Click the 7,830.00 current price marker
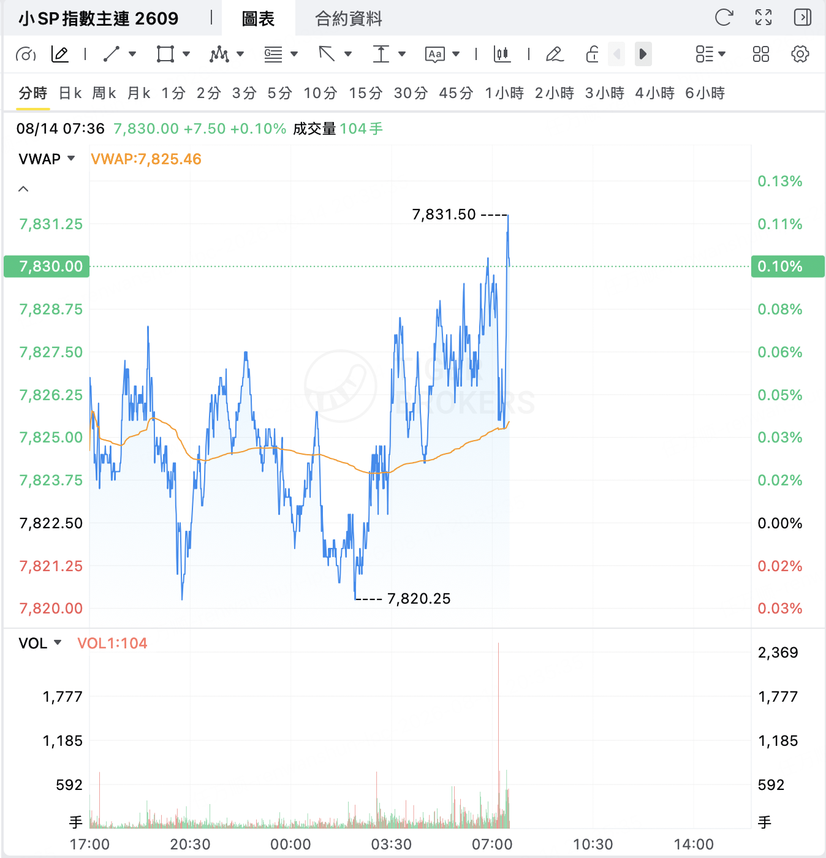The height and width of the screenshot is (858, 826). 47,267
